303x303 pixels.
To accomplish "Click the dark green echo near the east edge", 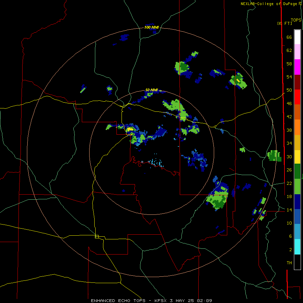I will coord(274,156).
